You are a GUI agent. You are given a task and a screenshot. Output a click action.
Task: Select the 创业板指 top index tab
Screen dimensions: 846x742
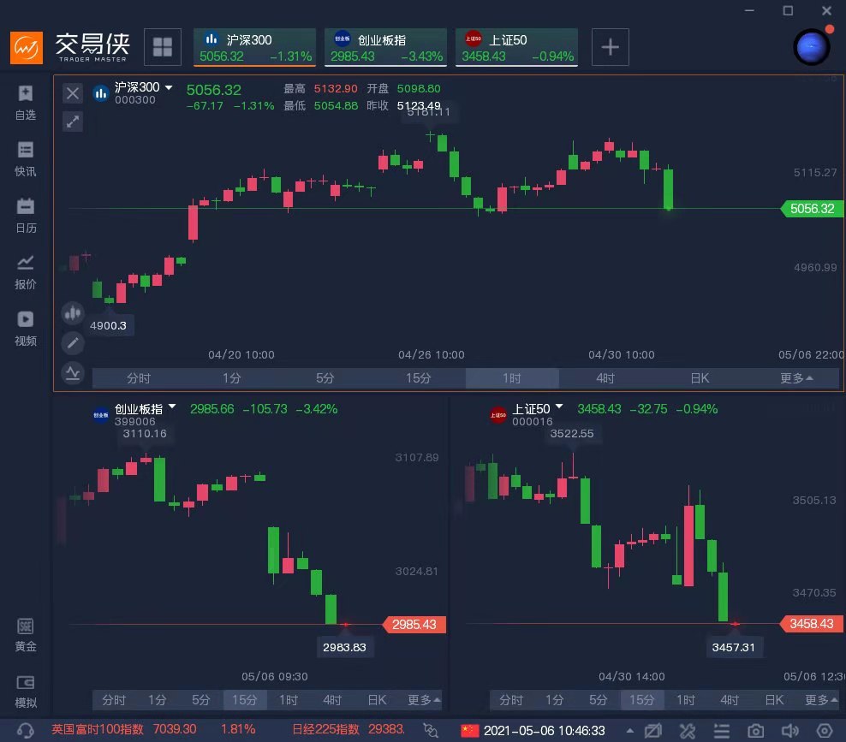click(x=386, y=47)
